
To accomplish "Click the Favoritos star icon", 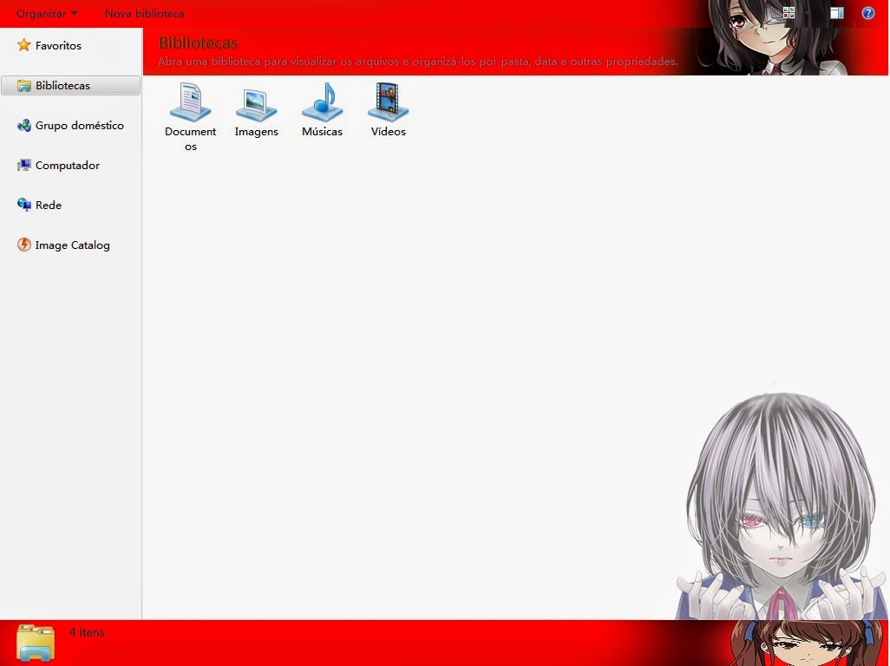I will click(23, 45).
